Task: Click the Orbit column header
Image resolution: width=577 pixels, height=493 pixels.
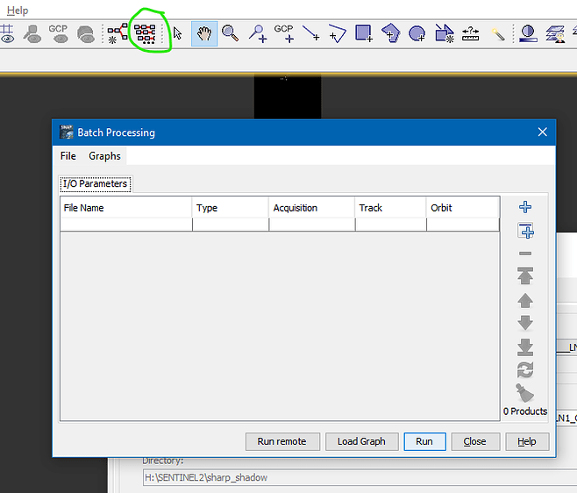Action: point(463,208)
